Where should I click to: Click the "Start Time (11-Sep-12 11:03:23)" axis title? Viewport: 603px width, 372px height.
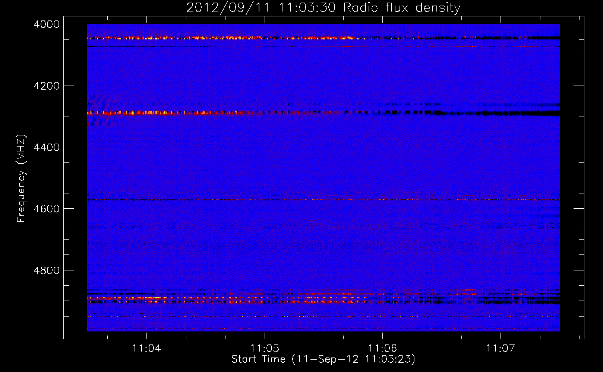[x=323, y=359]
